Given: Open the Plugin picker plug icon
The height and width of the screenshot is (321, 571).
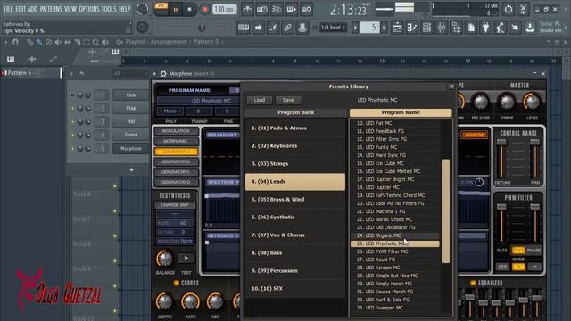Looking at the screenshot, I should tap(485, 28).
